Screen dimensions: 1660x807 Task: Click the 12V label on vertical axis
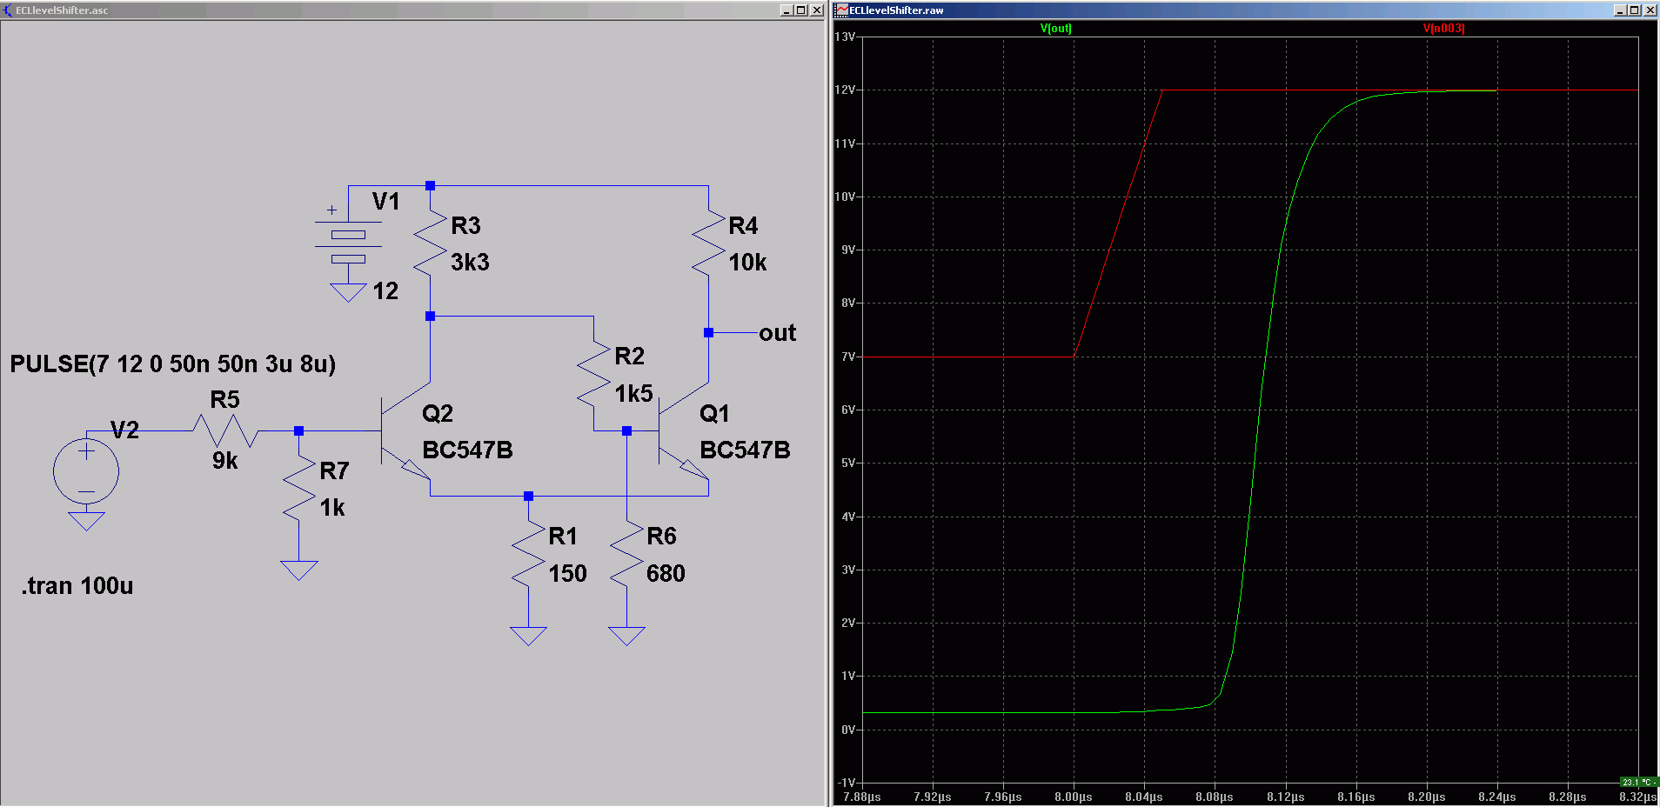pos(845,90)
